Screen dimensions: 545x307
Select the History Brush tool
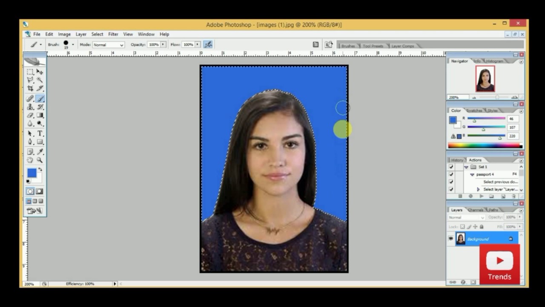click(40, 107)
